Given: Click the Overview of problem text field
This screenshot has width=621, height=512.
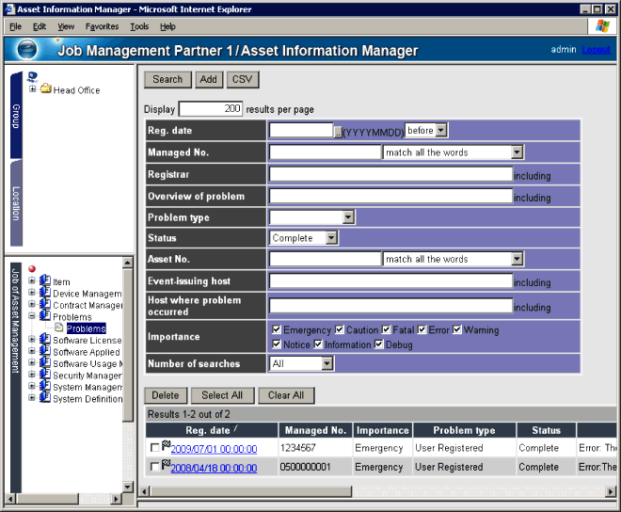Looking at the screenshot, I should (390, 197).
